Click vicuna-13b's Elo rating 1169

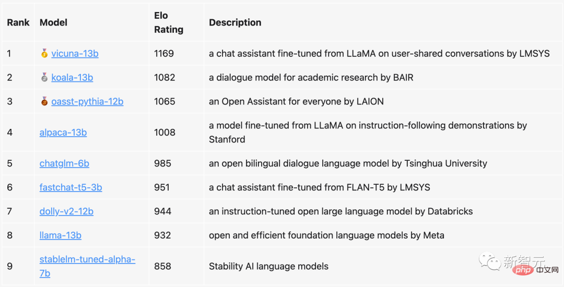(164, 53)
